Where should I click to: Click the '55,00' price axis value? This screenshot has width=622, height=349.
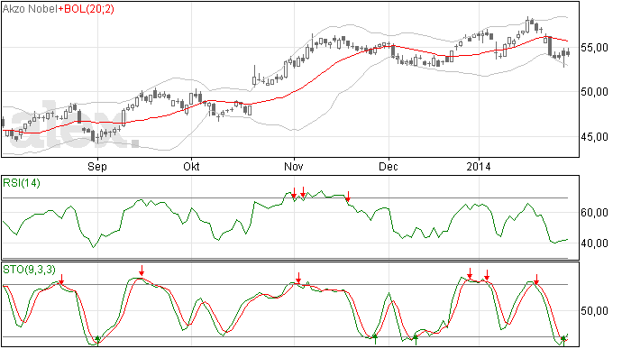click(x=594, y=48)
